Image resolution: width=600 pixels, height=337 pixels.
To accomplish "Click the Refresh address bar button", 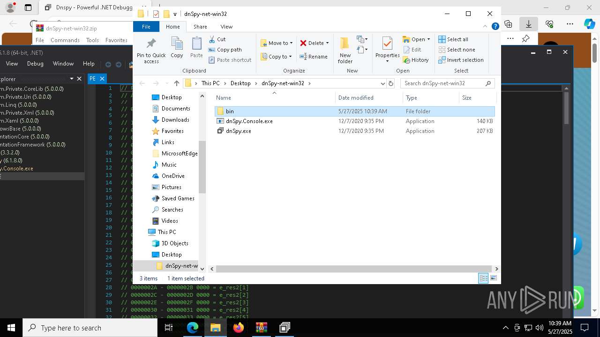I will tap(391, 83).
